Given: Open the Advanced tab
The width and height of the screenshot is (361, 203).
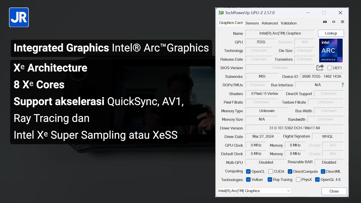Looking at the screenshot, I should click(270, 23).
